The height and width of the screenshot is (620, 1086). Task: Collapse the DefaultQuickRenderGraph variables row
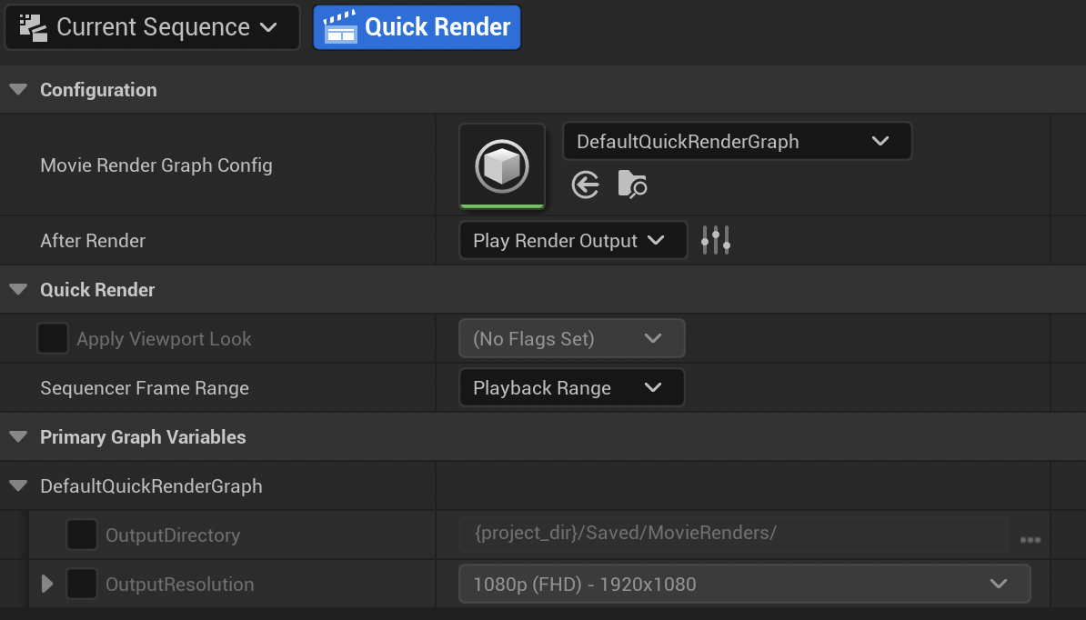(19, 486)
